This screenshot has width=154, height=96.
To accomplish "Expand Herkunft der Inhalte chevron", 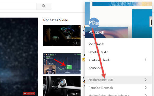I will click(146, 95).
